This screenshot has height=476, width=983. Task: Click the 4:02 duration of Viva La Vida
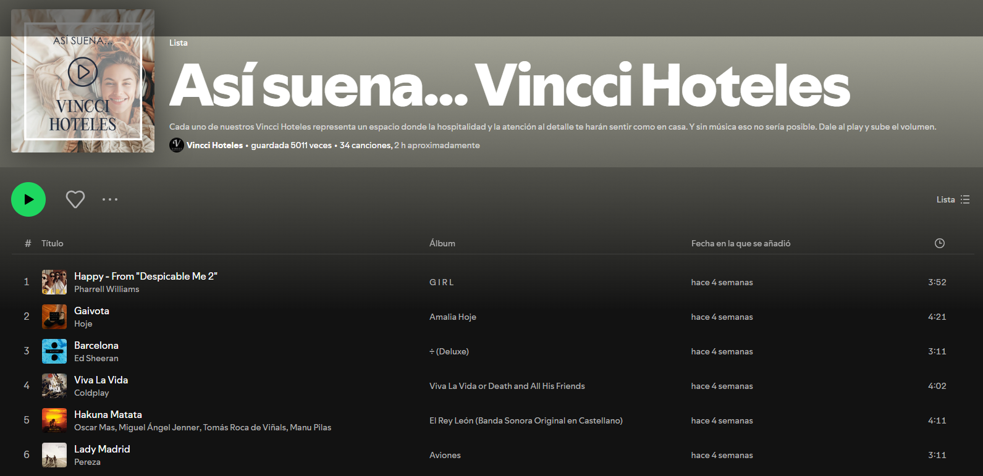click(937, 386)
